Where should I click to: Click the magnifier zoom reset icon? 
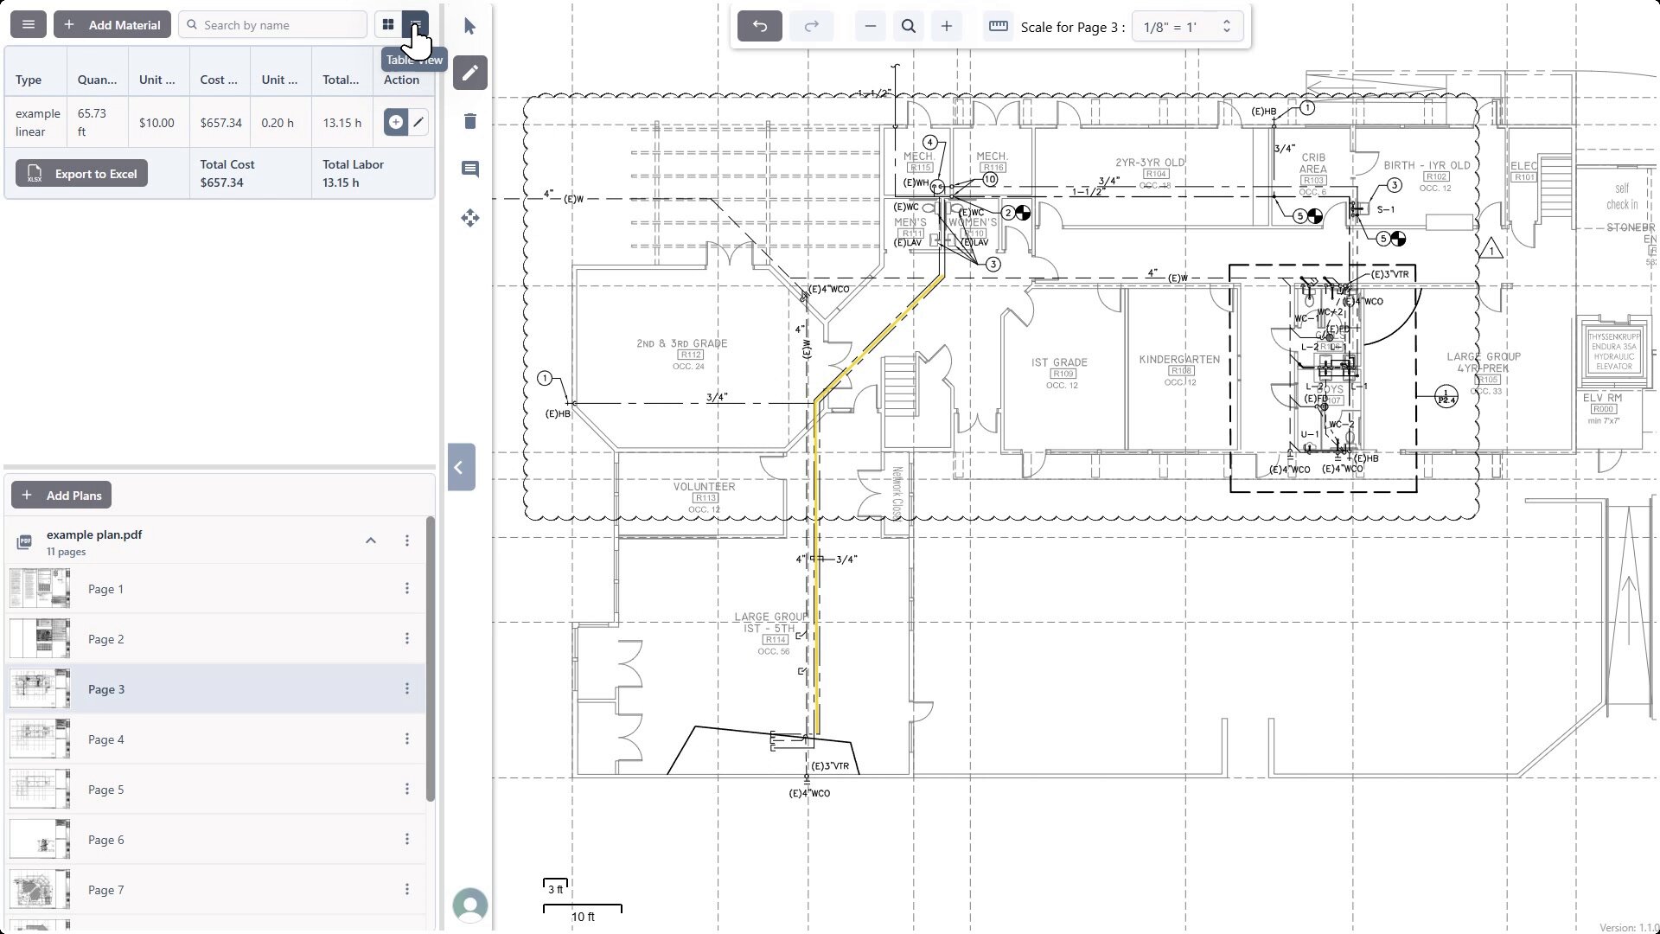coord(909,27)
